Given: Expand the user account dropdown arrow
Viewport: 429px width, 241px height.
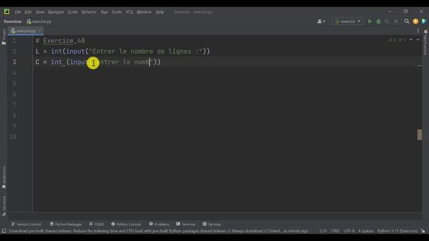Looking at the screenshot, I should click(324, 21).
